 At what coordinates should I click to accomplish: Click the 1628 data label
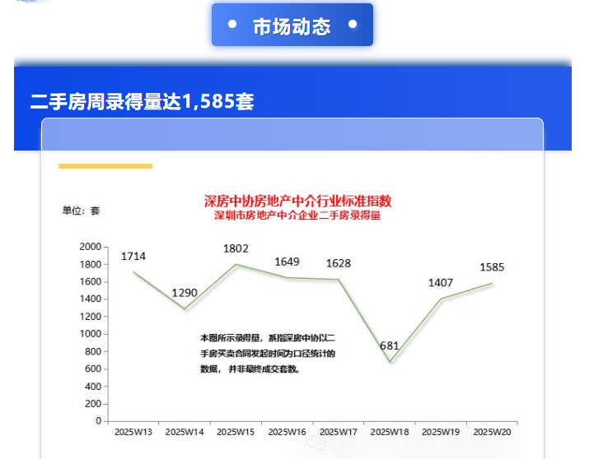(338, 263)
